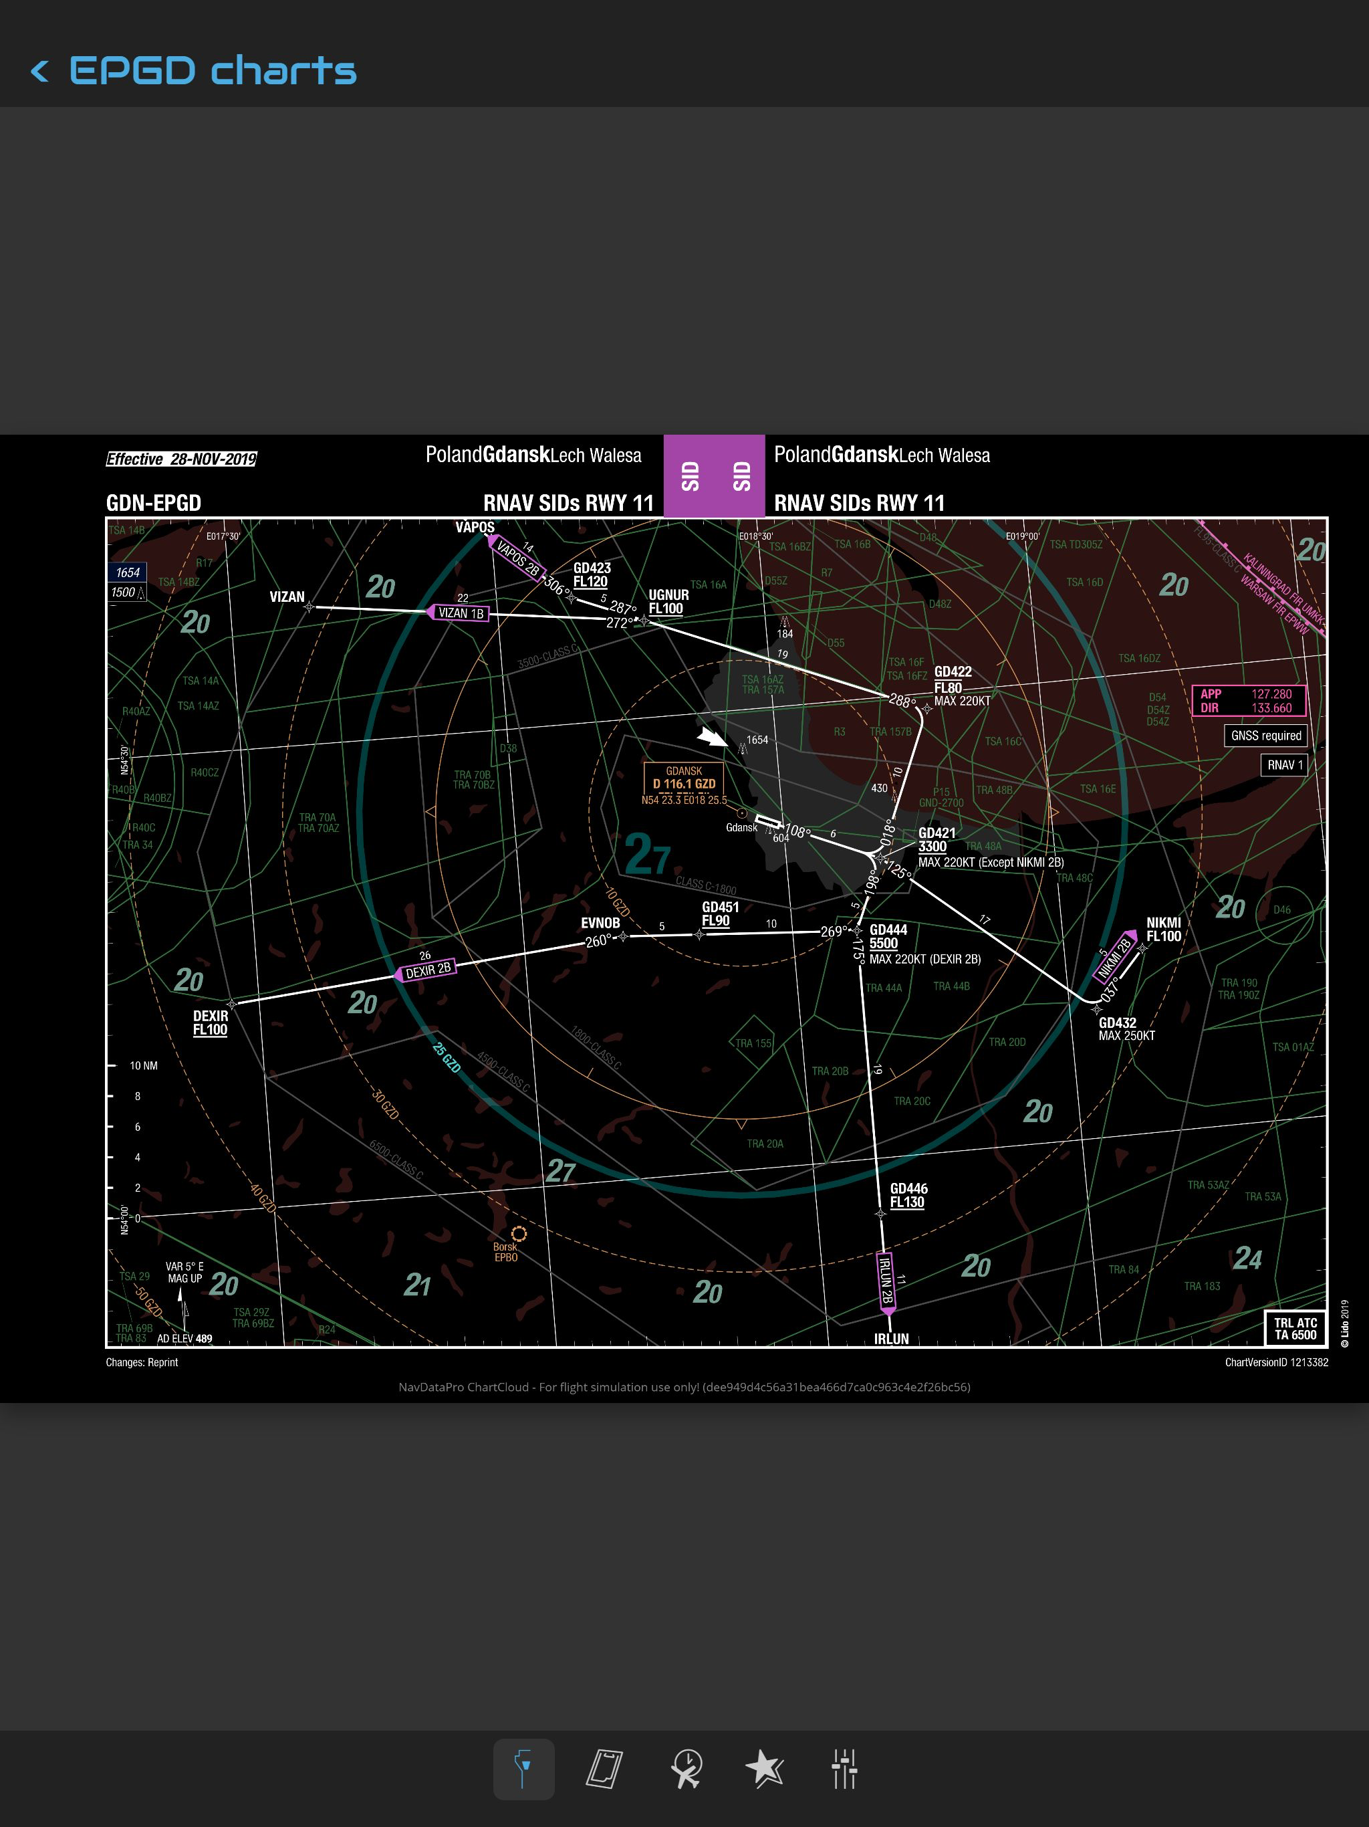The width and height of the screenshot is (1369, 1827).
Task: Go back using the left chevron
Action: (x=39, y=71)
